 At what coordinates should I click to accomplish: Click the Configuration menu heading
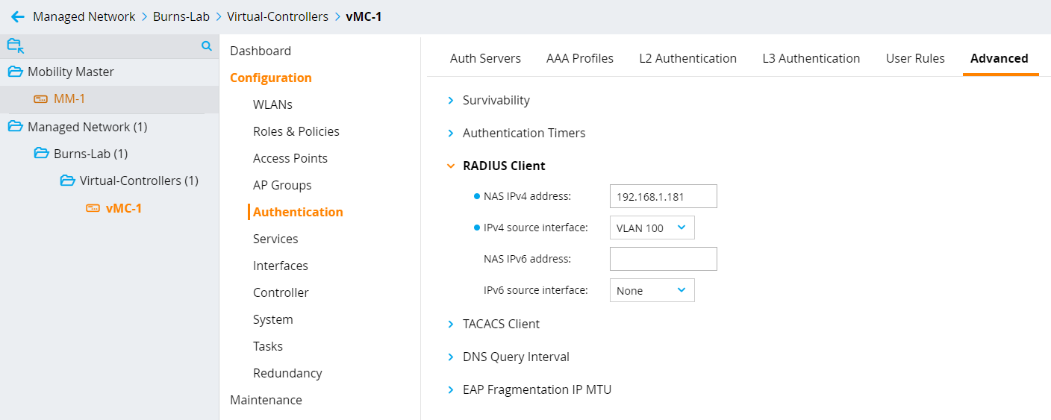(271, 78)
